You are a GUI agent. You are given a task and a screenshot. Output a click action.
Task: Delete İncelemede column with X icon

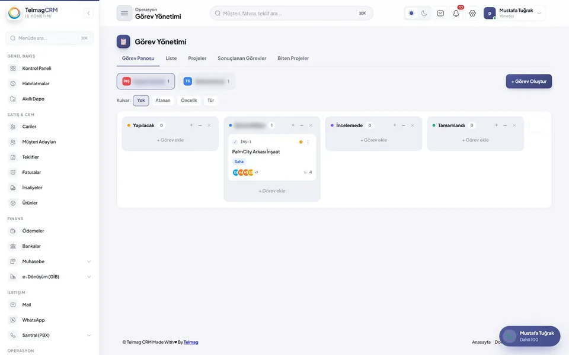pos(413,125)
